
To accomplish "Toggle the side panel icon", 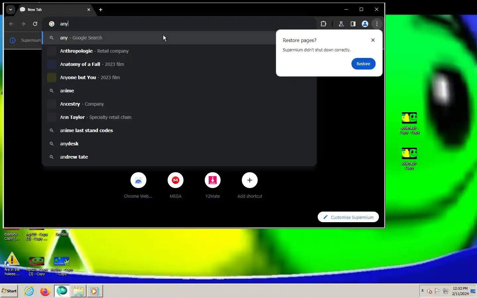I will coord(353,24).
